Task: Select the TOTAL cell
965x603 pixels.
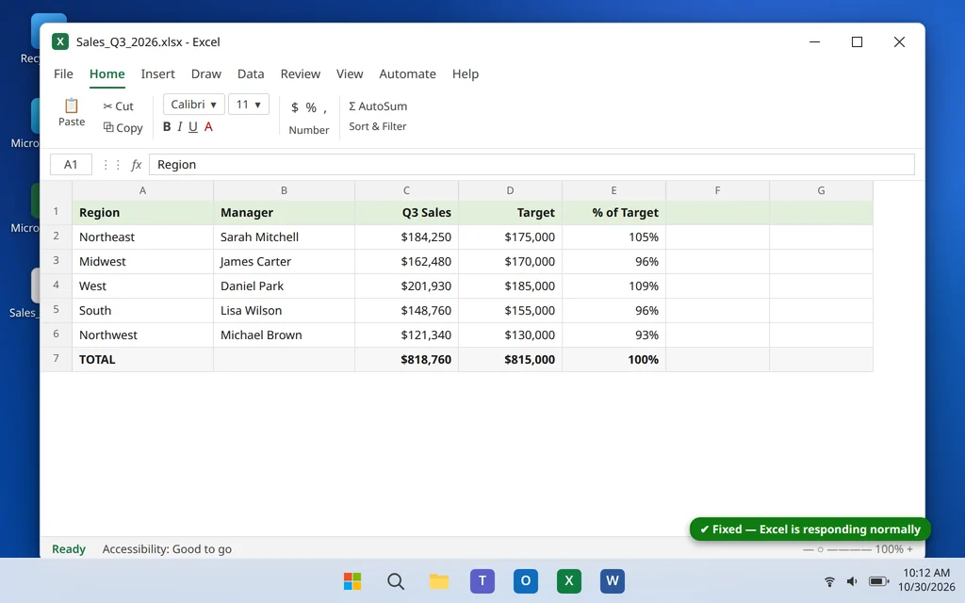Action: [x=143, y=359]
